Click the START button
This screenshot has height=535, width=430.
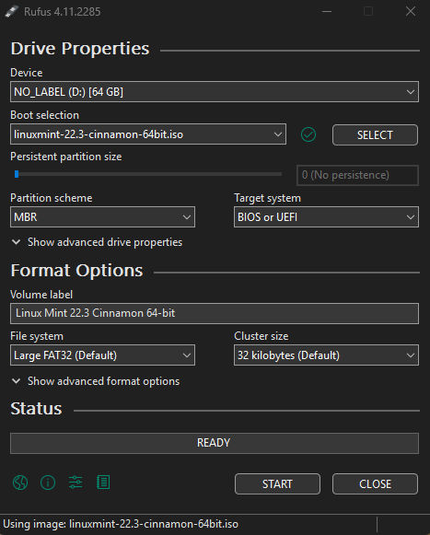(x=277, y=483)
